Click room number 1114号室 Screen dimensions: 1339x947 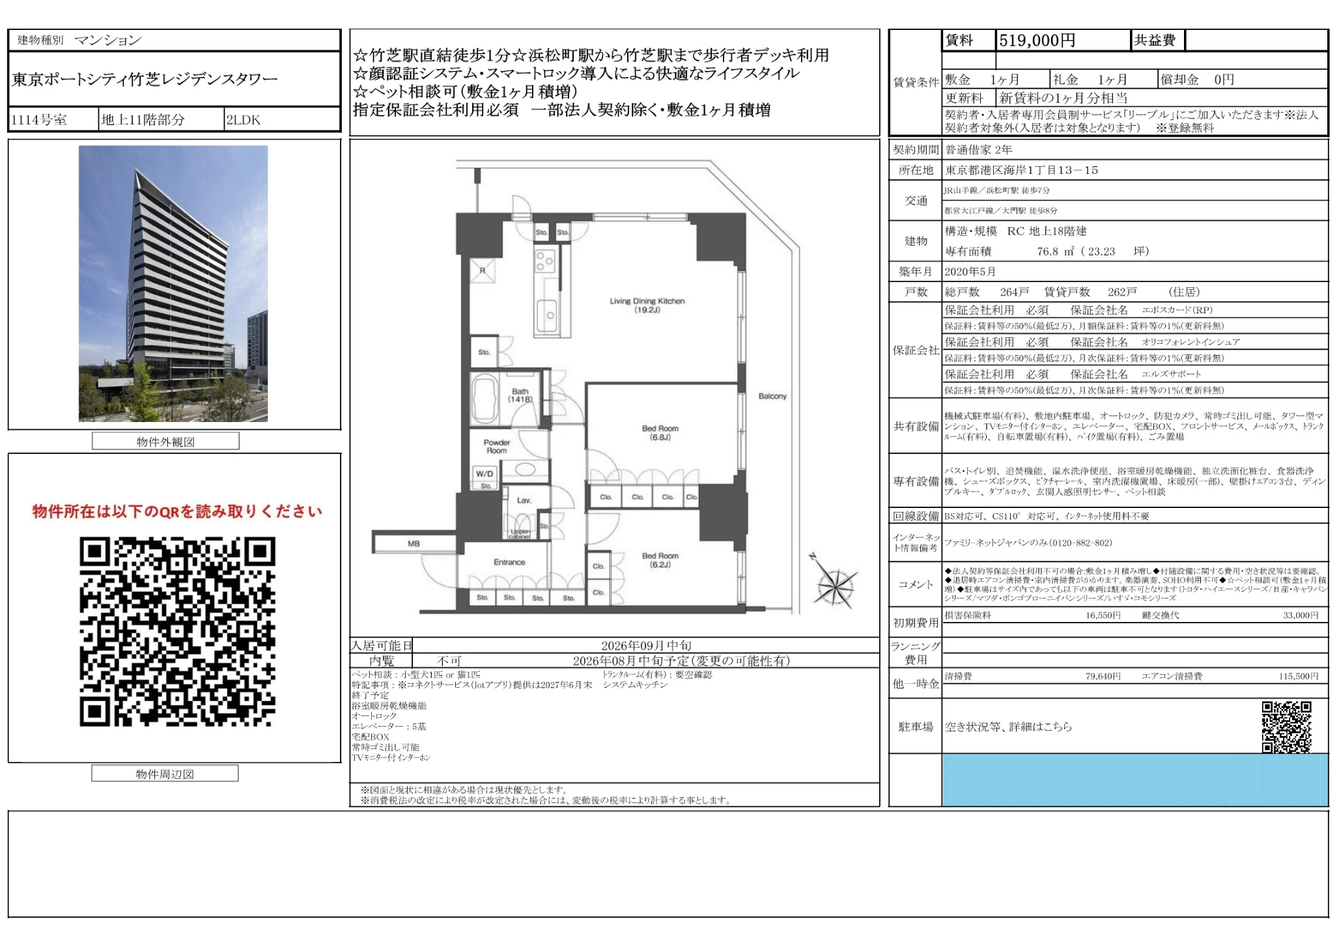(39, 120)
